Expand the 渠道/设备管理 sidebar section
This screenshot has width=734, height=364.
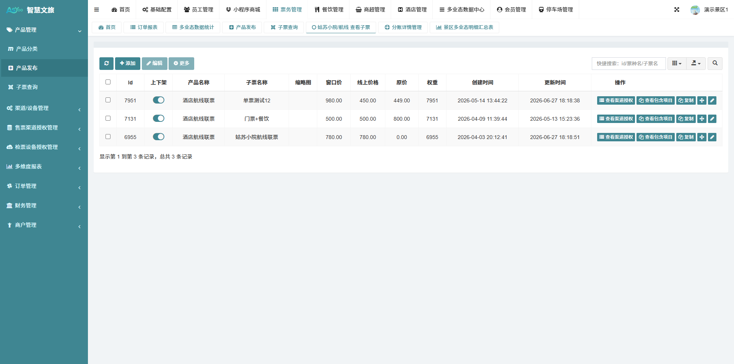pyautogui.click(x=44, y=108)
